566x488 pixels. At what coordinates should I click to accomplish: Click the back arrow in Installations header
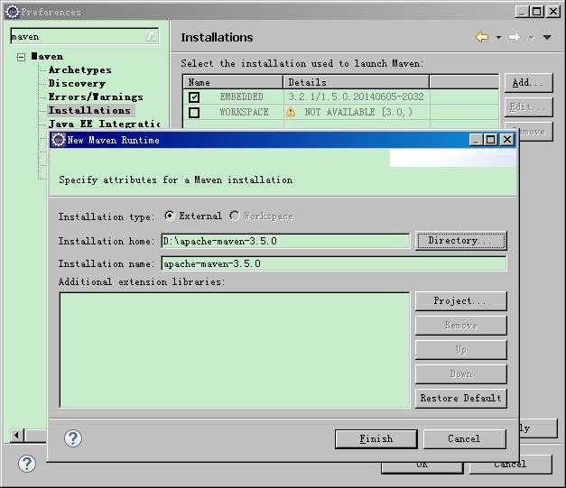(482, 37)
